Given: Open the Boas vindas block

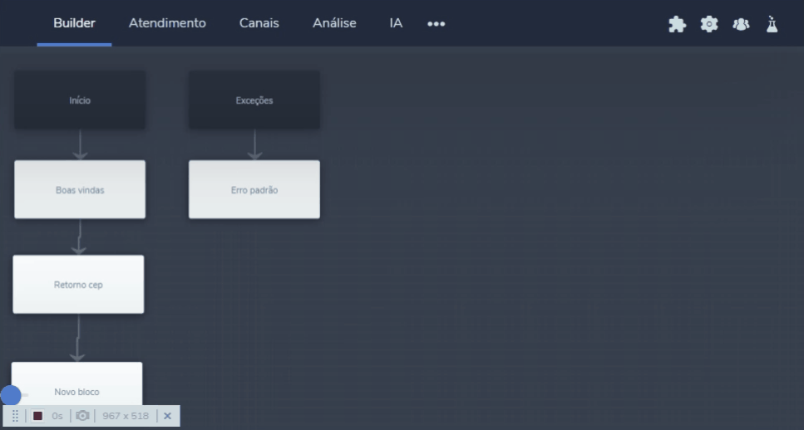Looking at the screenshot, I should pyautogui.click(x=80, y=190).
